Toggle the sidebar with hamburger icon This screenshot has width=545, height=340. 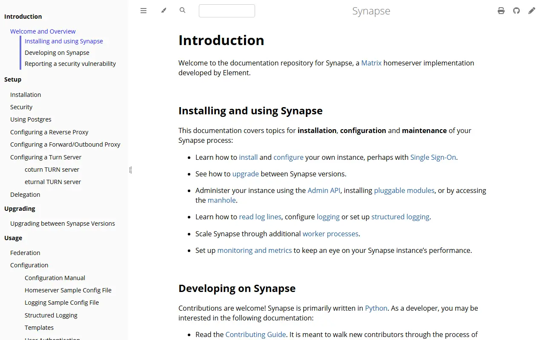143,11
